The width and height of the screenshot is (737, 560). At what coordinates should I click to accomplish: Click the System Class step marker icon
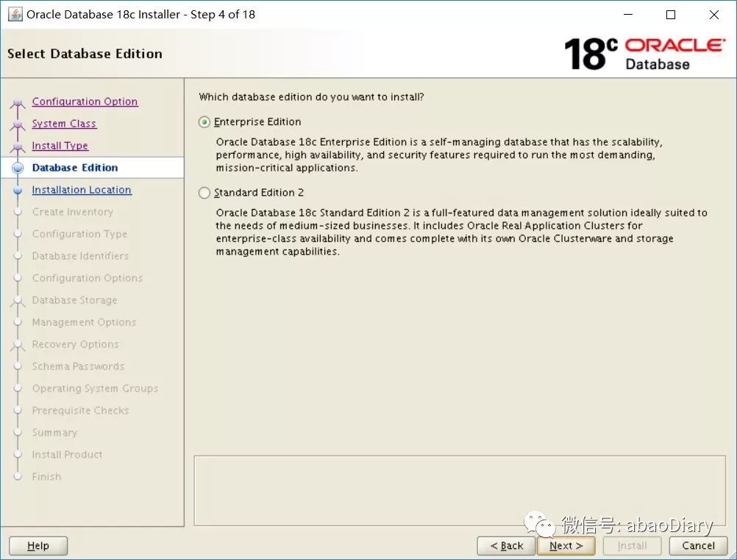coord(18,124)
